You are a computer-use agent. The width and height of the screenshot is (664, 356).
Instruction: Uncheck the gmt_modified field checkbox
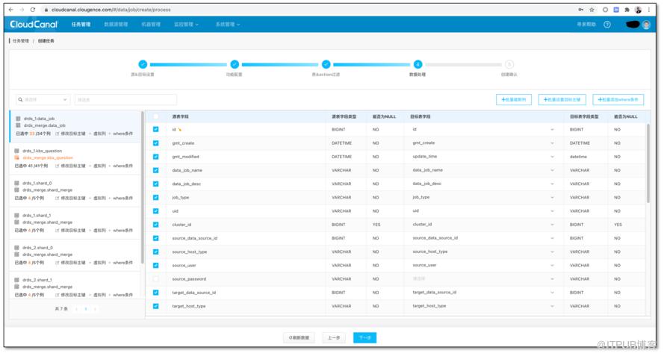point(156,157)
